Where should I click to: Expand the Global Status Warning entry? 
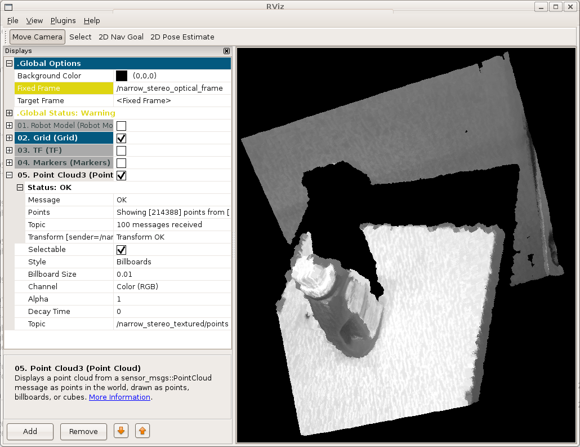tap(9, 113)
